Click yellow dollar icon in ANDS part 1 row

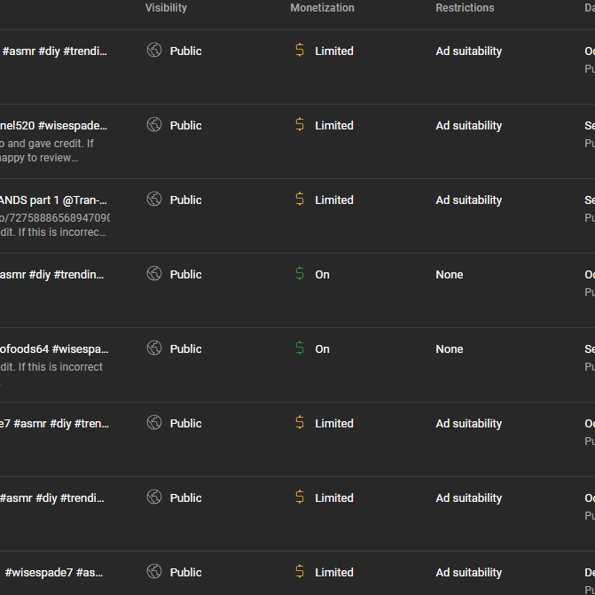pos(300,199)
